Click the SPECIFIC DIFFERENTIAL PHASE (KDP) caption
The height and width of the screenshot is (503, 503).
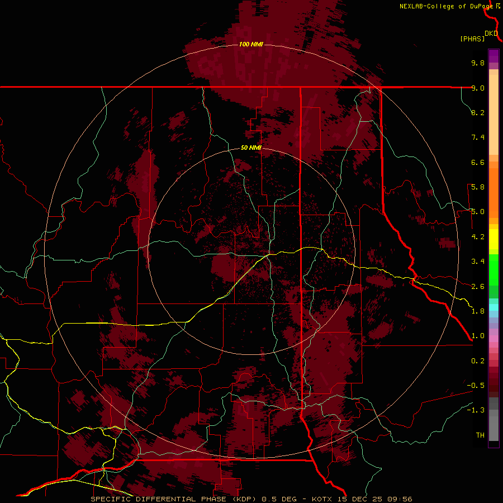click(175, 499)
